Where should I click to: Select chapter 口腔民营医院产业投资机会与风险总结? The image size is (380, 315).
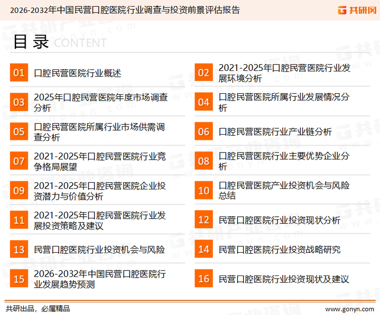click(x=284, y=191)
